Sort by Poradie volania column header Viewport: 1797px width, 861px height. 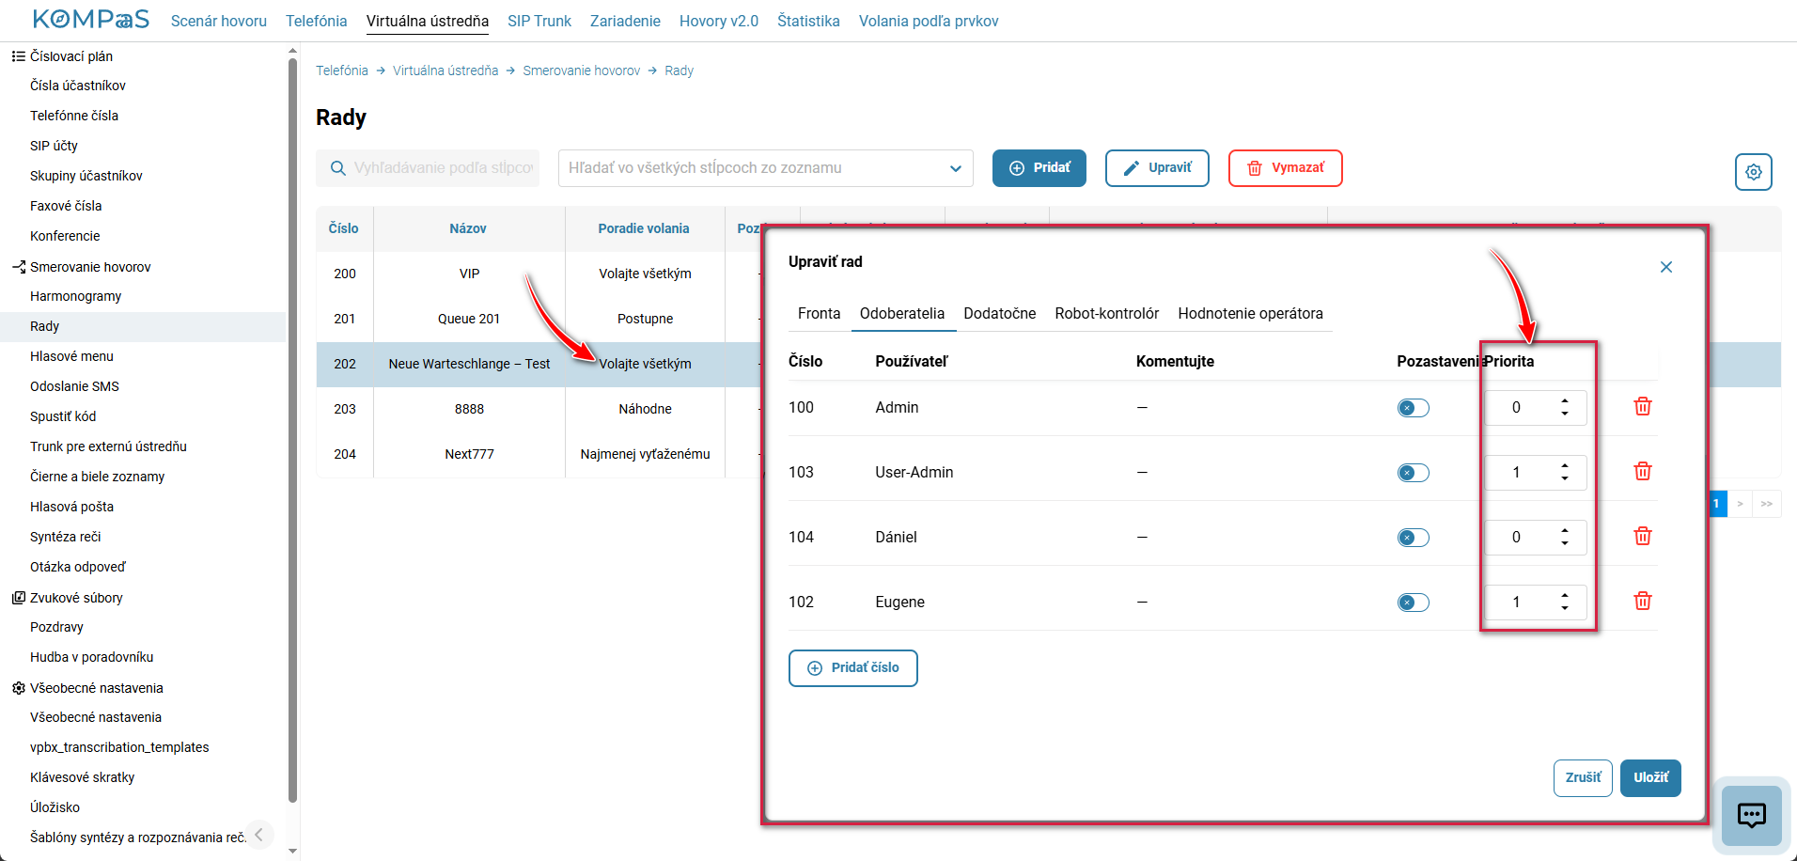[644, 228]
